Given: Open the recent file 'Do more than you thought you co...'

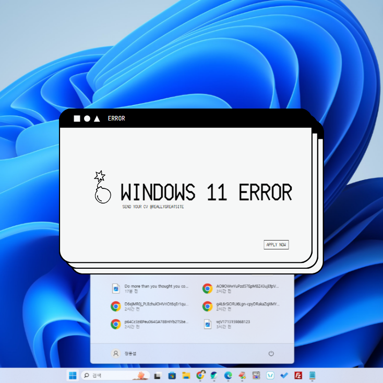Looking at the screenshot, I should coord(150,289).
